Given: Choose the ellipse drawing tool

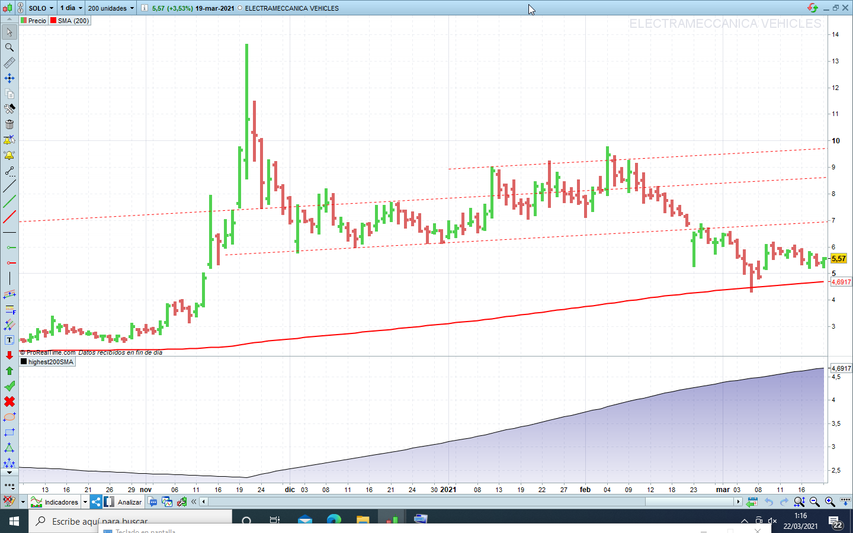Looking at the screenshot, I should click(9, 417).
